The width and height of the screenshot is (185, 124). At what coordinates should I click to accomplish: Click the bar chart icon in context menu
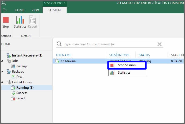112,73
